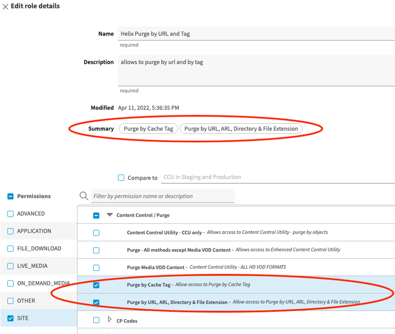The image size is (395, 334).
Task: Uncheck the Purge by Cache Tag permission
Action: point(96,285)
